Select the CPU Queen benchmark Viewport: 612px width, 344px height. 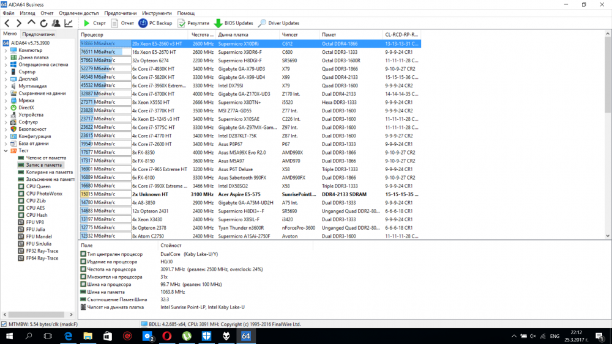pos(38,186)
